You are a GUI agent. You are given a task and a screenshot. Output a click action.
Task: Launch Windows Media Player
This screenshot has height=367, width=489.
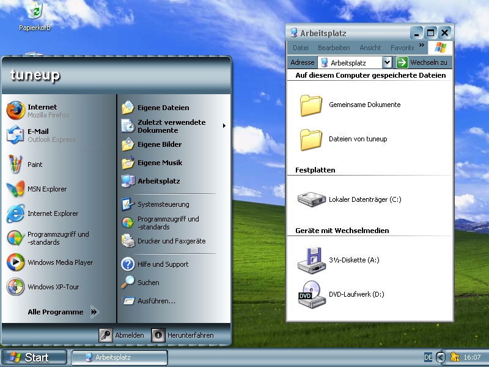(x=50, y=262)
